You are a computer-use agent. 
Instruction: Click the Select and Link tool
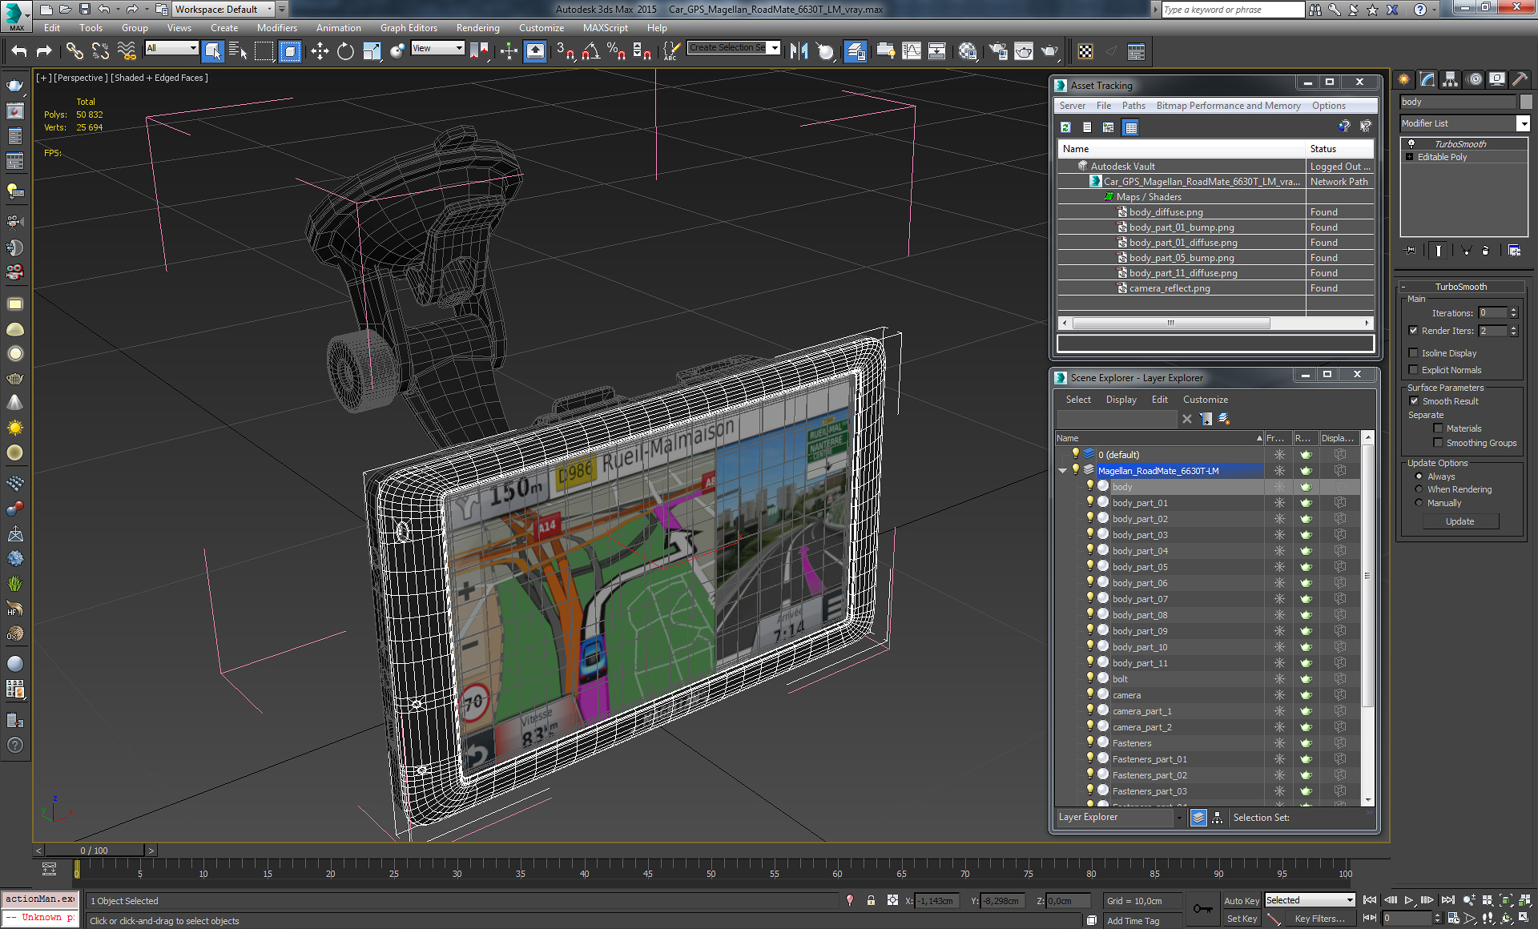coord(74,52)
